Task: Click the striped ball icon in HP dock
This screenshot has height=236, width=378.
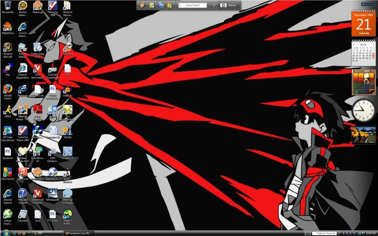Action: (x=142, y=5)
